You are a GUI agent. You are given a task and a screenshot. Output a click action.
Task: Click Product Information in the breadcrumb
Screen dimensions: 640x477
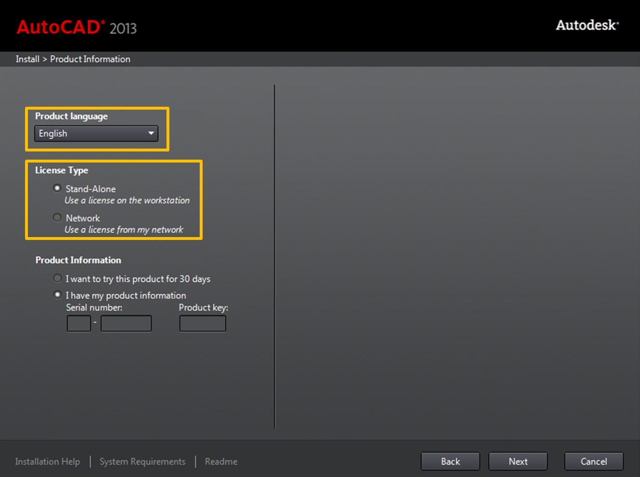[90, 59]
